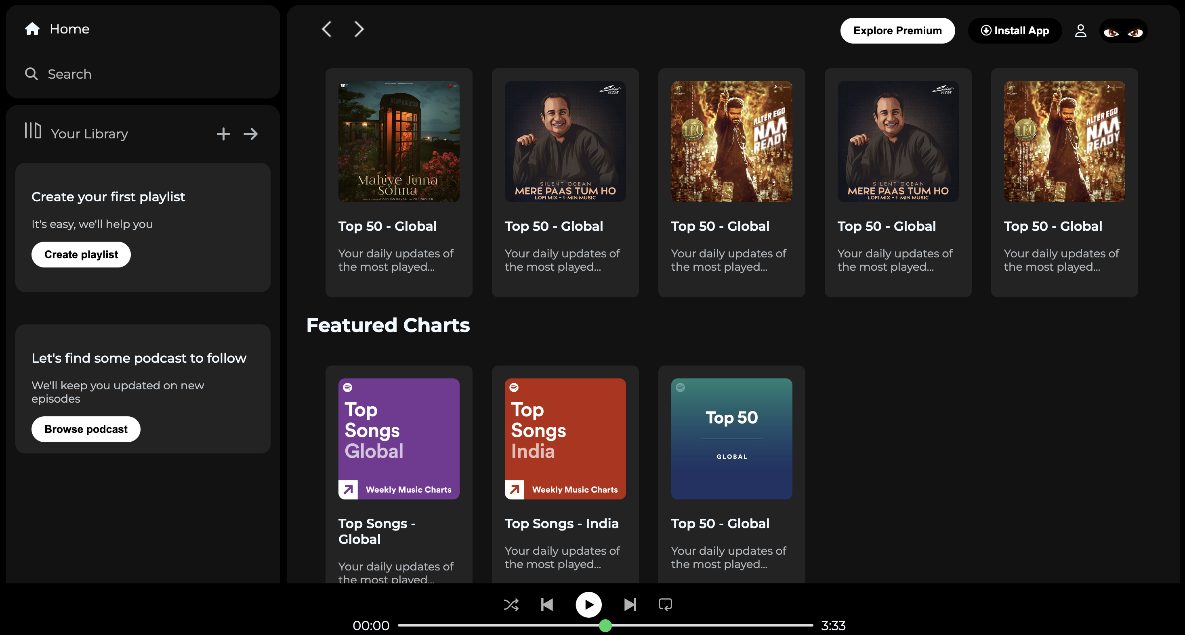Screen dimensions: 1185x635
Task: Click Install App button
Action: click(x=1015, y=31)
